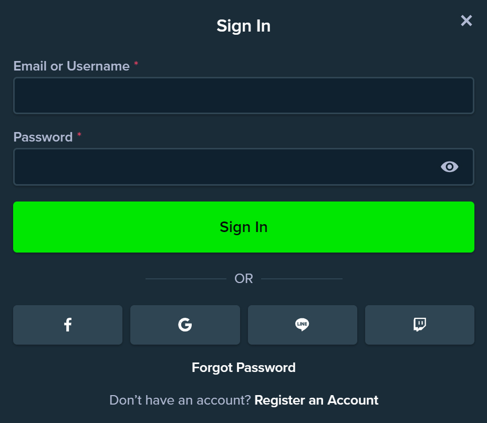This screenshot has height=423, width=487.
Task: Click the OR divider text
Action: pos(244,279)
